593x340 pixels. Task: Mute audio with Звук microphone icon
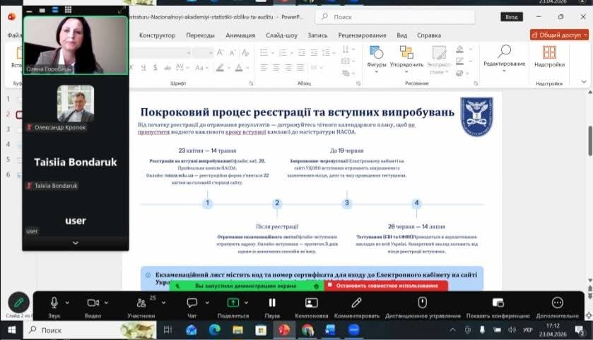click(x=54, y=303)
